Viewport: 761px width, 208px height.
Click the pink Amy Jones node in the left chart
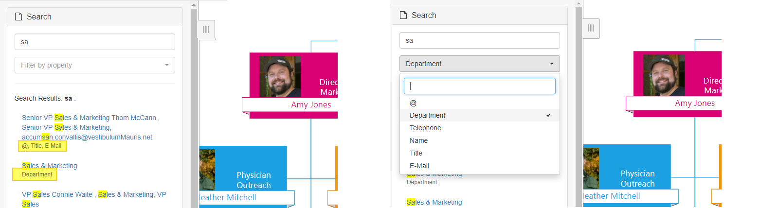pos(293,86)
